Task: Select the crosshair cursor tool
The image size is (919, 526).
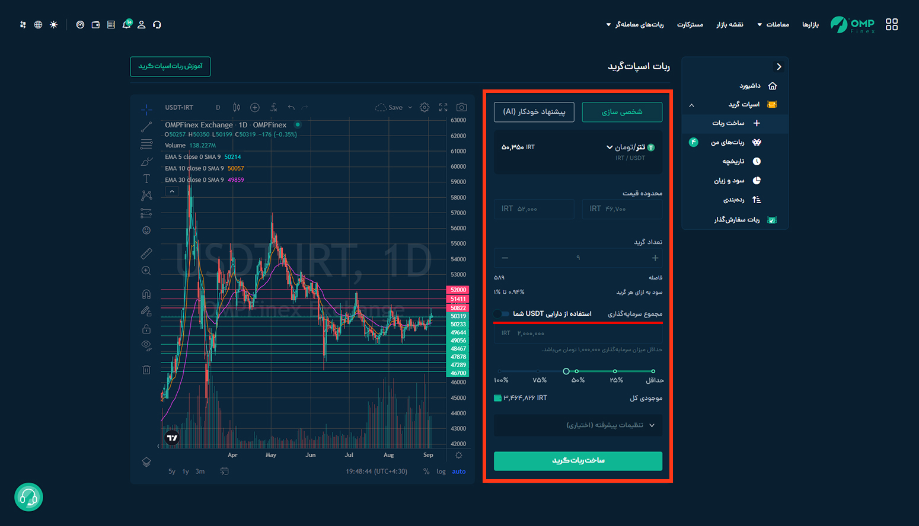Action: pyautogui.click(x=146, y=110)
